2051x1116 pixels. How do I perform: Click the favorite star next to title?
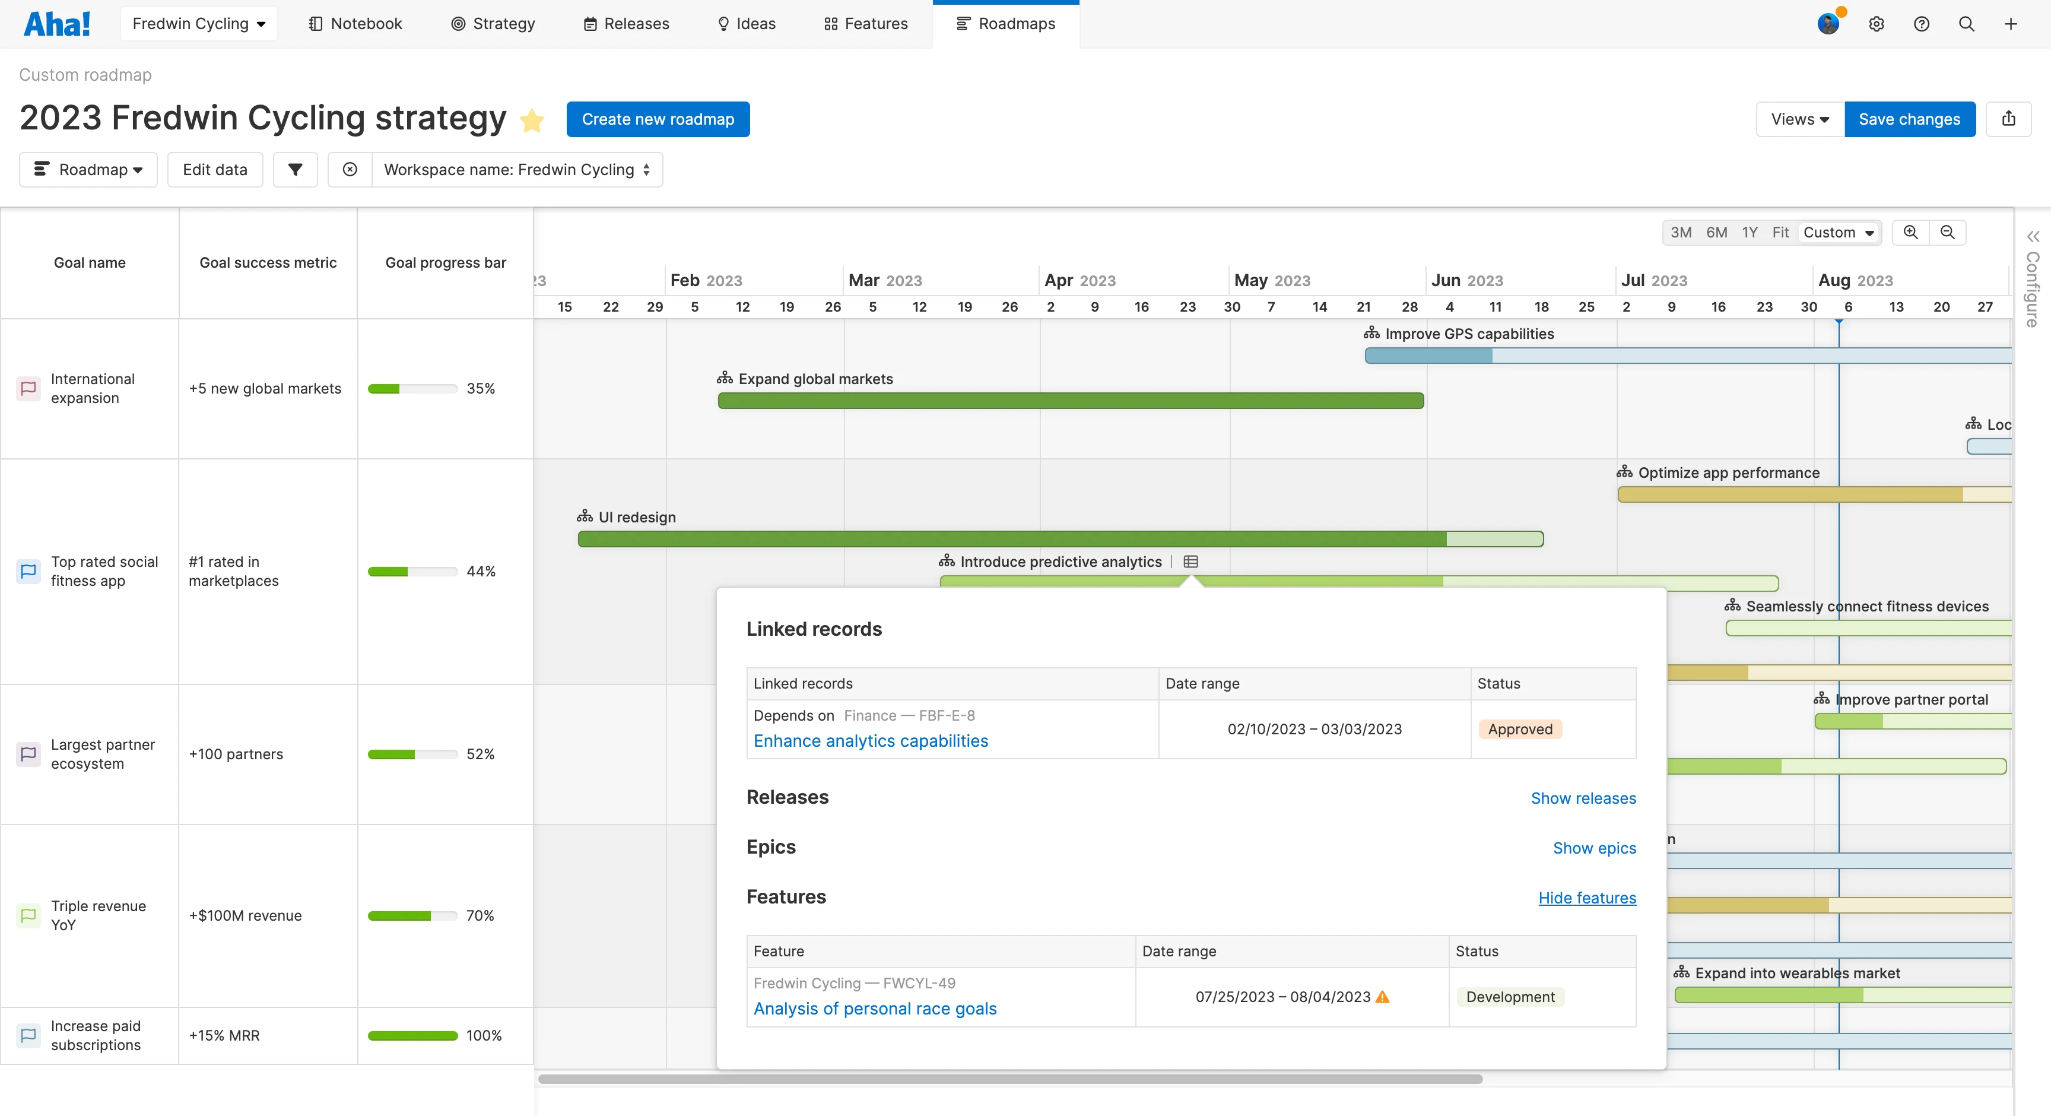(x=532, y=121)
